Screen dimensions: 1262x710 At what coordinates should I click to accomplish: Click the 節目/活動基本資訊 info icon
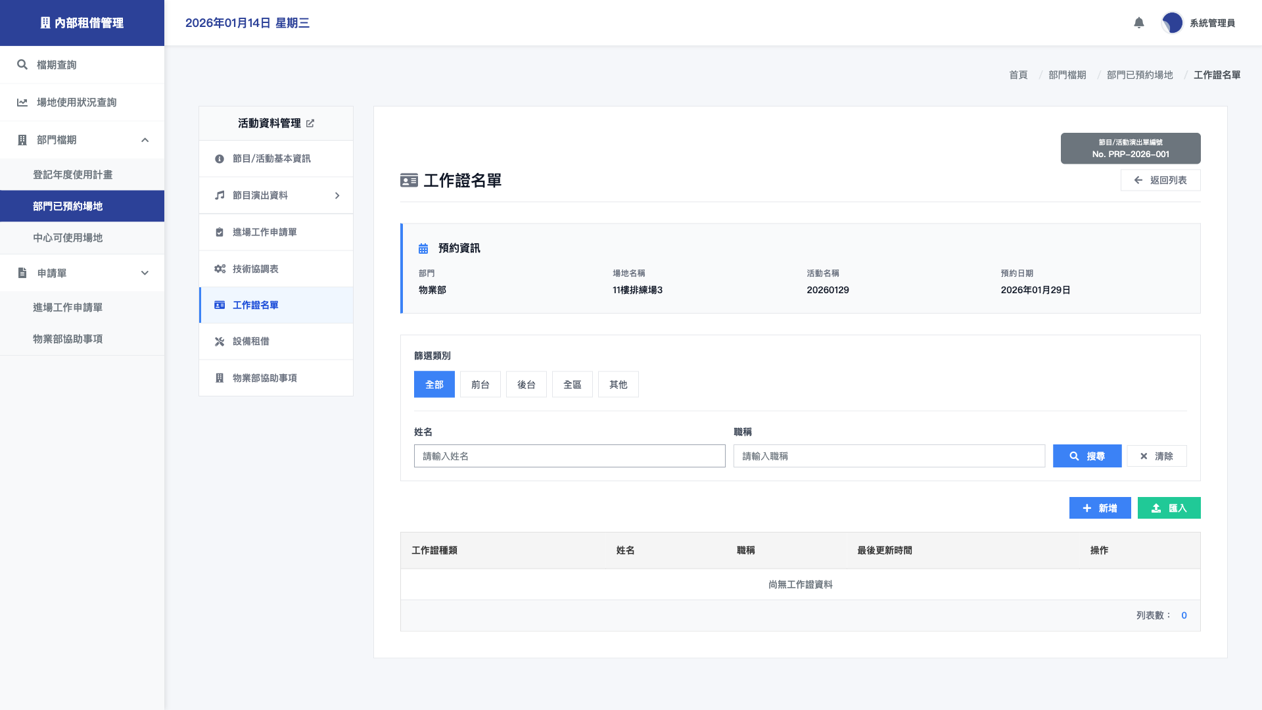[x=220, y=159]
